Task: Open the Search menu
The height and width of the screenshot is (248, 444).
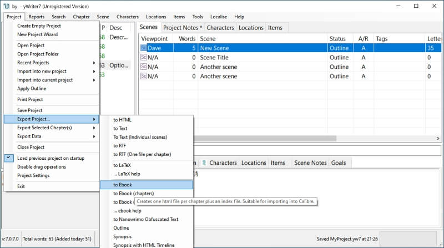Action: pyautogui.click(x=59, y=17)
